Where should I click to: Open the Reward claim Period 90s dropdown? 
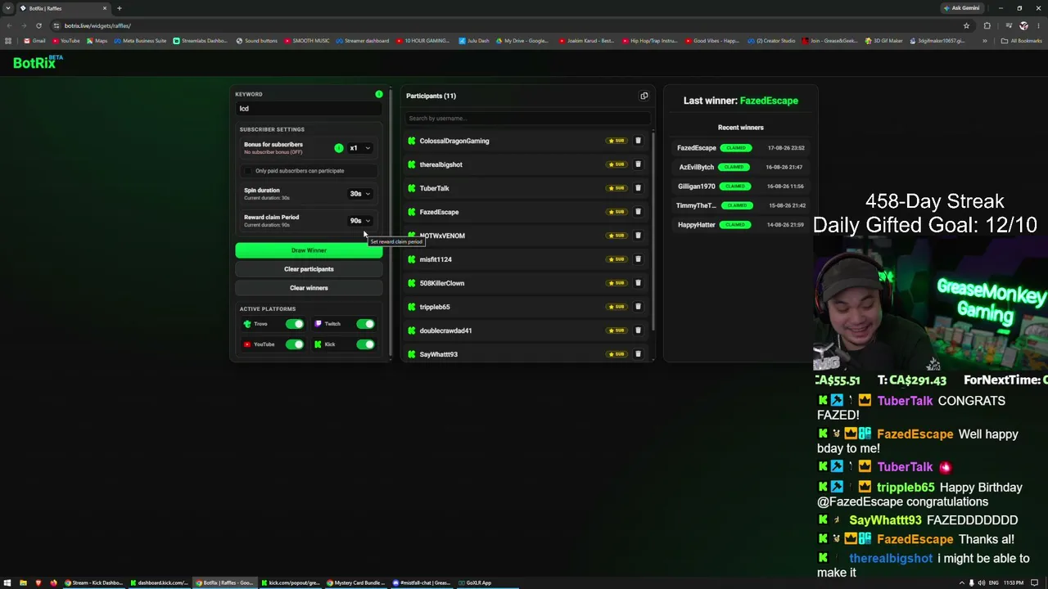point(360,221)
